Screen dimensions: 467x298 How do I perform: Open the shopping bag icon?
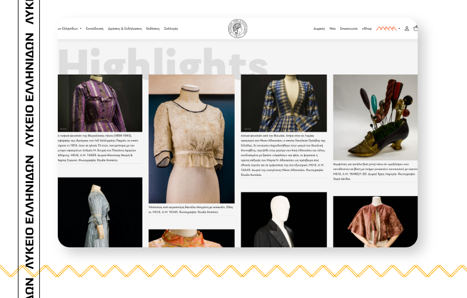pos(416,29)
